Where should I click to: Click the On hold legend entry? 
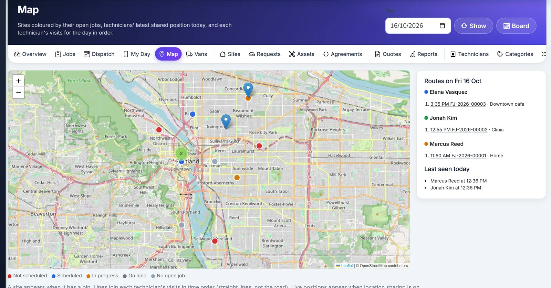coord(135,276)
